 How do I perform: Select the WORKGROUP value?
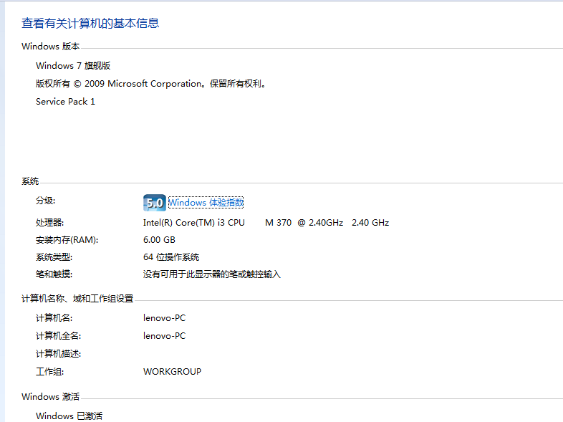172,372
